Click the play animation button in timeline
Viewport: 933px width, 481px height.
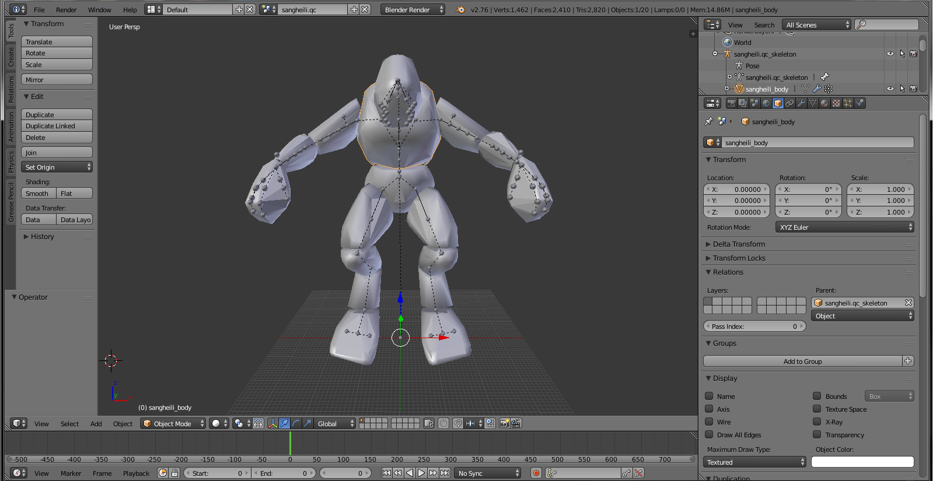[x=421, y=473]
